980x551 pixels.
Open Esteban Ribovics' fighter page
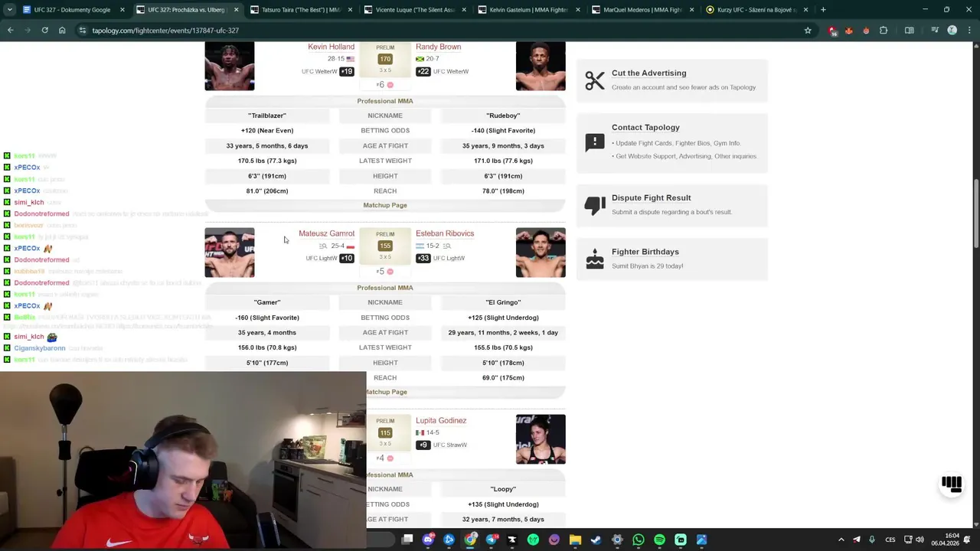[445, 233]
